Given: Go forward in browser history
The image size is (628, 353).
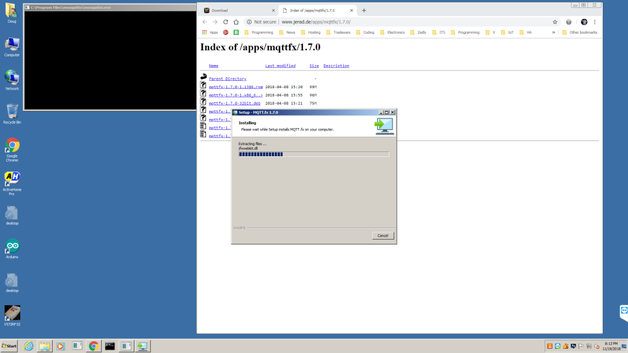Looking at the screenshot, I should 215,22.
